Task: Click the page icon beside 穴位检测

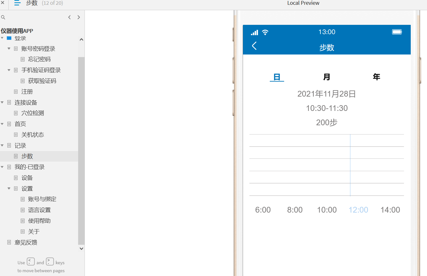Action: click(16, 113)
